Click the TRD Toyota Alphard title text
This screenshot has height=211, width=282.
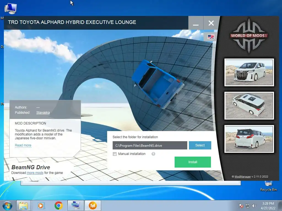(72, 22)
